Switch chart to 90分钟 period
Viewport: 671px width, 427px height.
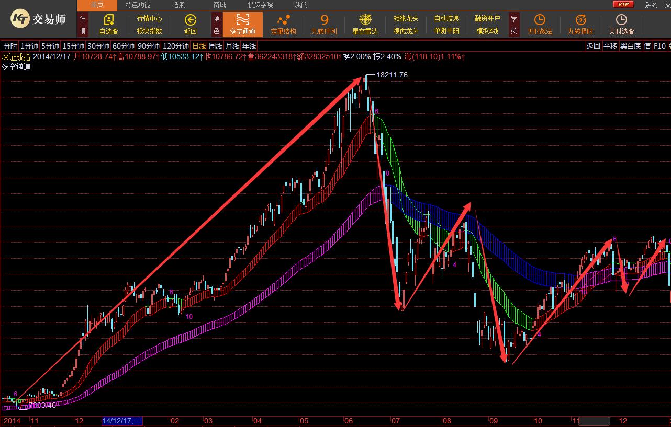[149, 46]
